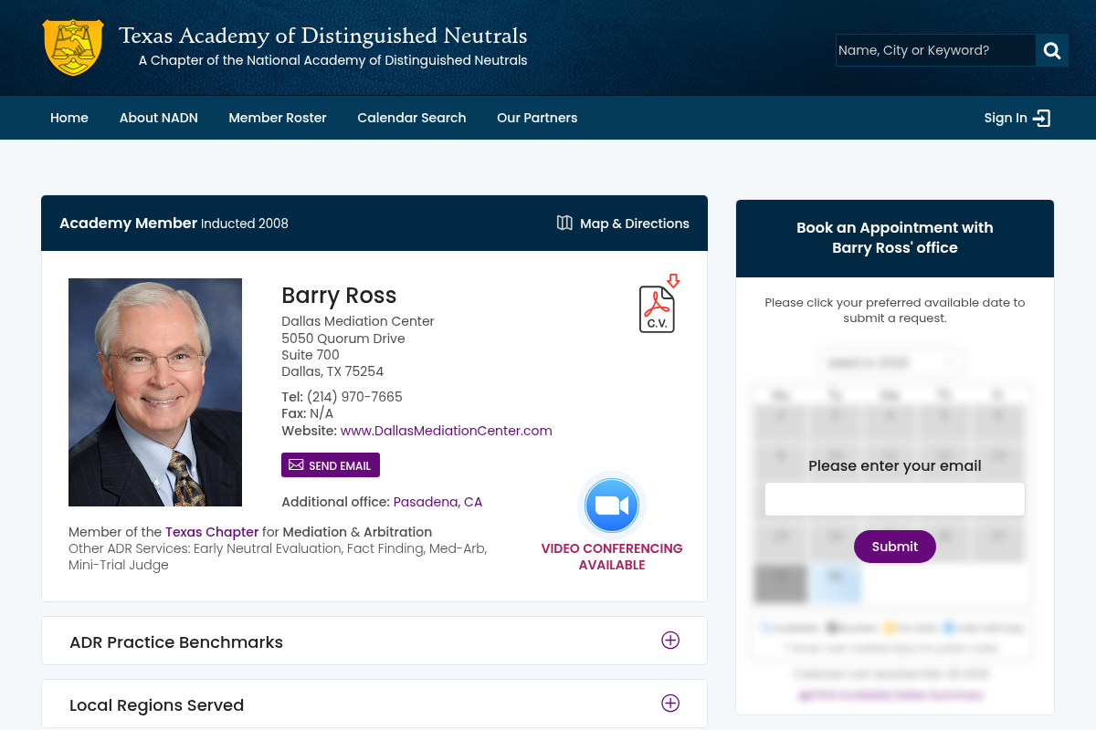Click the Our Partners menu item
Screen dimensions: 1096x730
537,118
